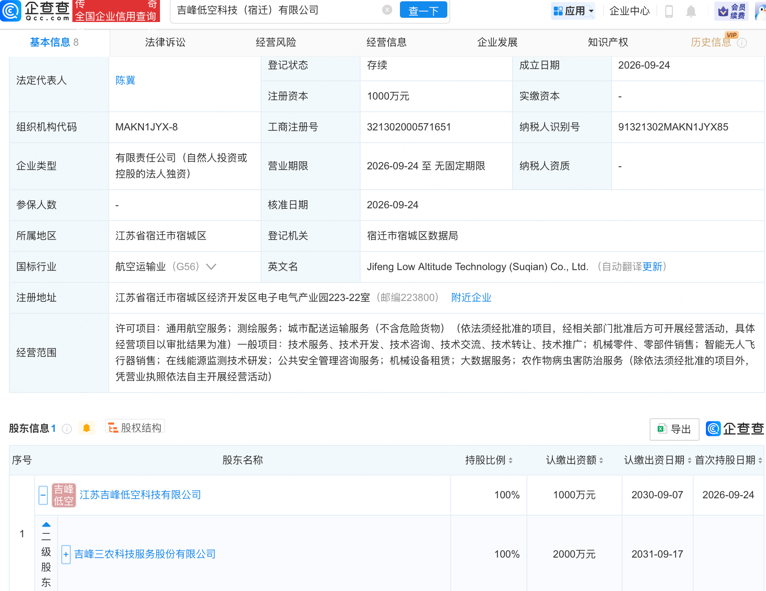Clear the search box with X icon
Viewport: 766px width, 591px height.
[x=387, y=10]
